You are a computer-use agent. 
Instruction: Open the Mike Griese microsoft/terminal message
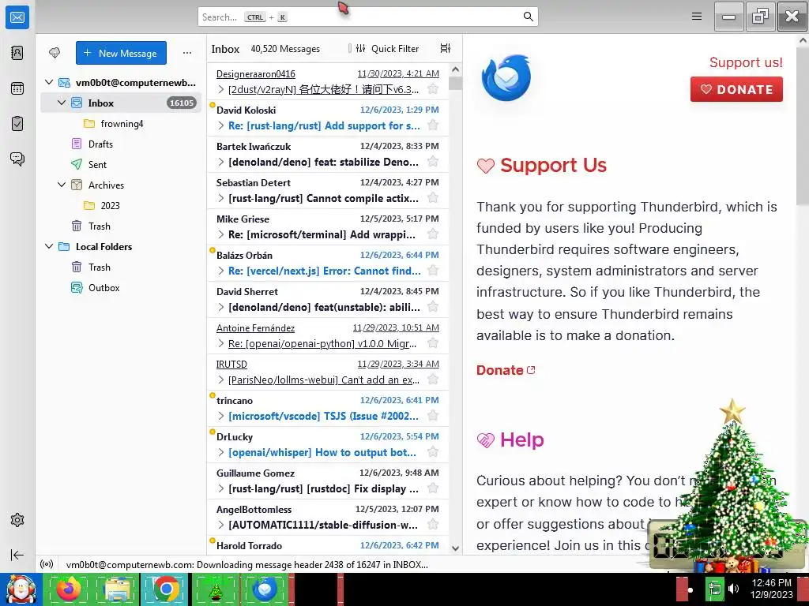pyautogui.click(x=328, y=226)
